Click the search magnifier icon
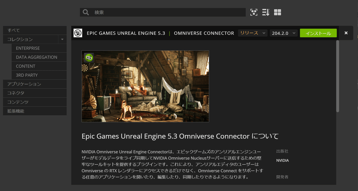 tap(86, 12)
